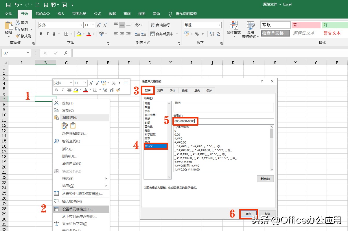The height and width of the screenshot is (231, 348).
Task: Open the Formulas (公式) ribbon tab
Action: (97, 14)
